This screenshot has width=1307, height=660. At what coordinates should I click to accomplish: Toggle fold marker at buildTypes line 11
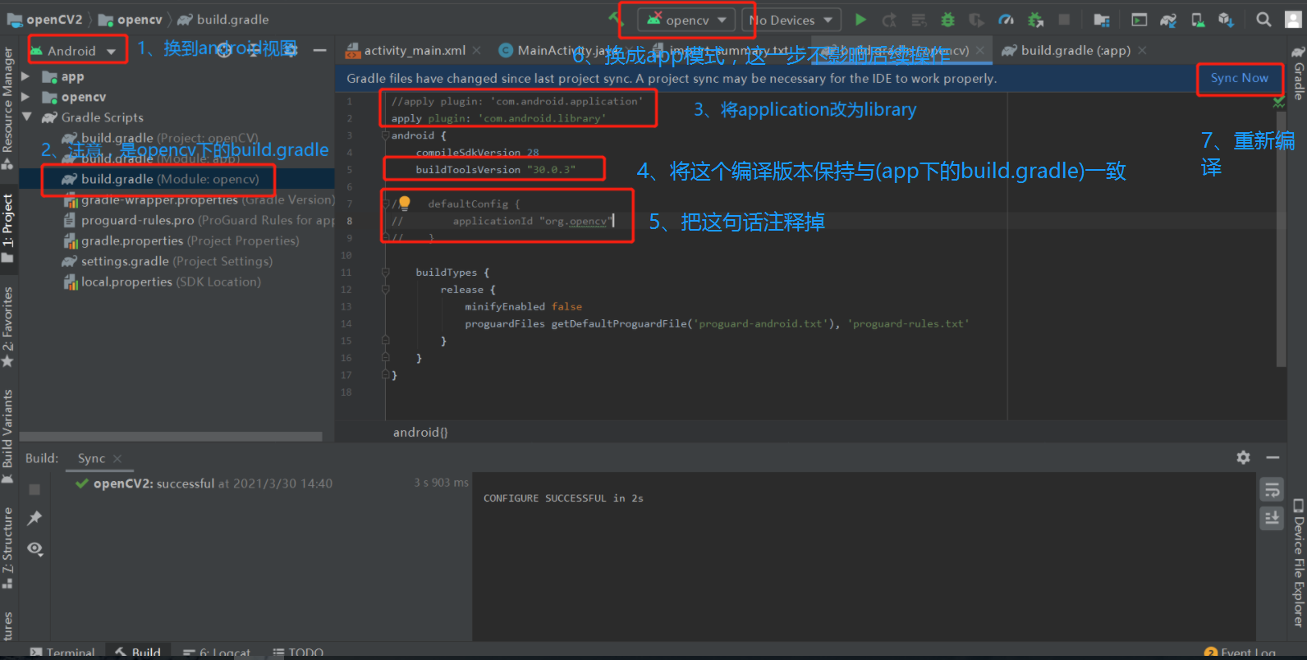click(x=385, y=272)
